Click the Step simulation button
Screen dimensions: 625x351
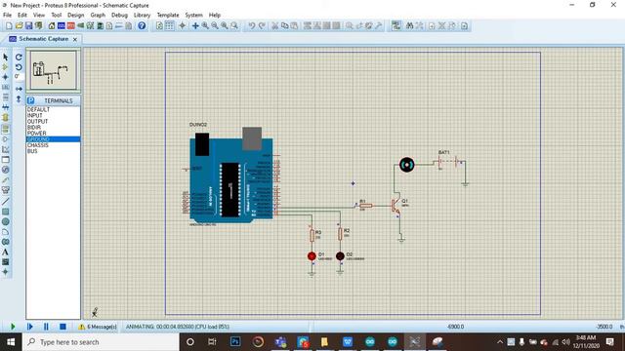point(30,327)
